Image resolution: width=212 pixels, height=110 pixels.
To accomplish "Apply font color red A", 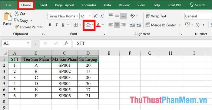I will [98, 25].
